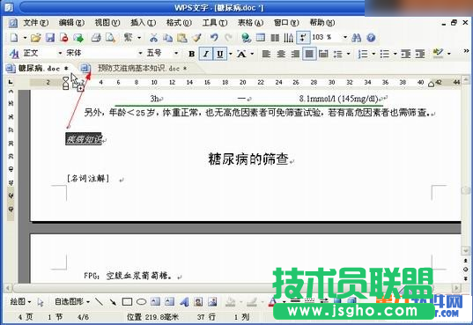This screenshot has height=325, width=473.
Task: Click the Select Objects pointer icon
Action: [41, 302]
